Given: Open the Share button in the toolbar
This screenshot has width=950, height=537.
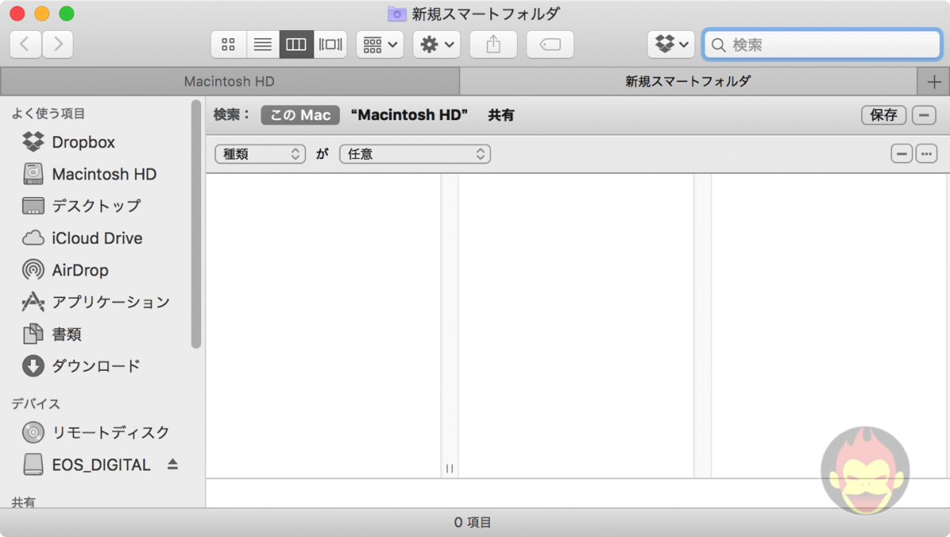Looking at the screenshot, I should (x=493, y=44).
